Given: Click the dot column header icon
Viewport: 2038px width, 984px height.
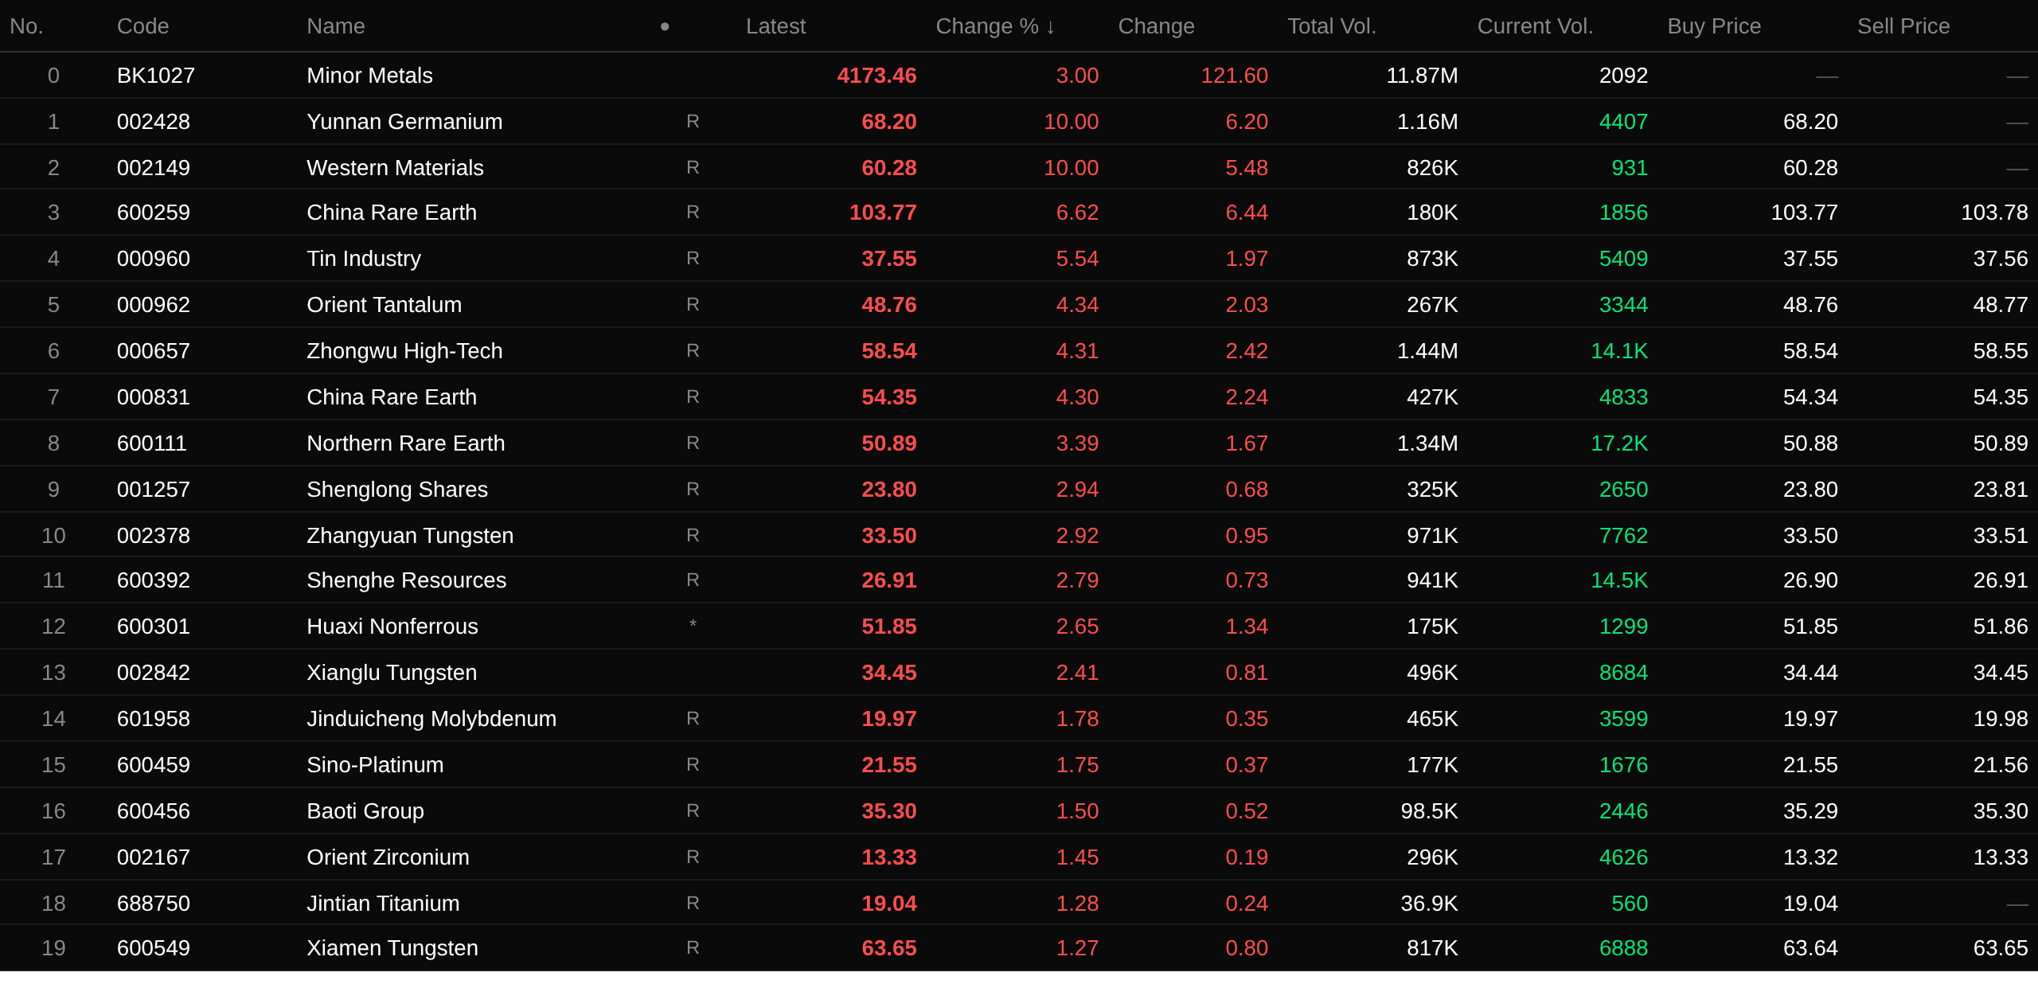Looking at the screenshot, I should click(665, 26).
